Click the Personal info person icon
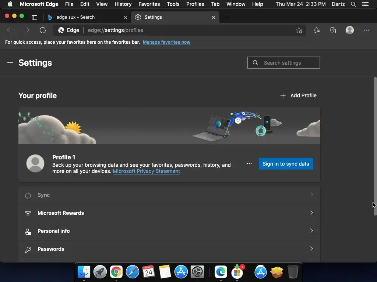The image size is (377, 282). (x=28, y=231)
